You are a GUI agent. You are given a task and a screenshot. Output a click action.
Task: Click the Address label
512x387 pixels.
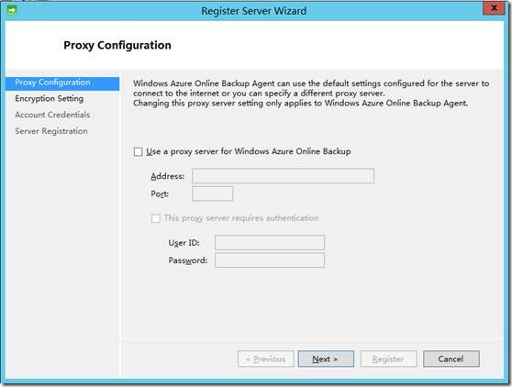(168, 176)
